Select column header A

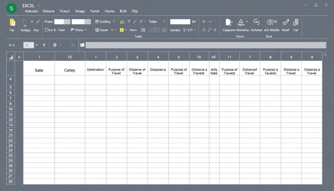[19, 57]
